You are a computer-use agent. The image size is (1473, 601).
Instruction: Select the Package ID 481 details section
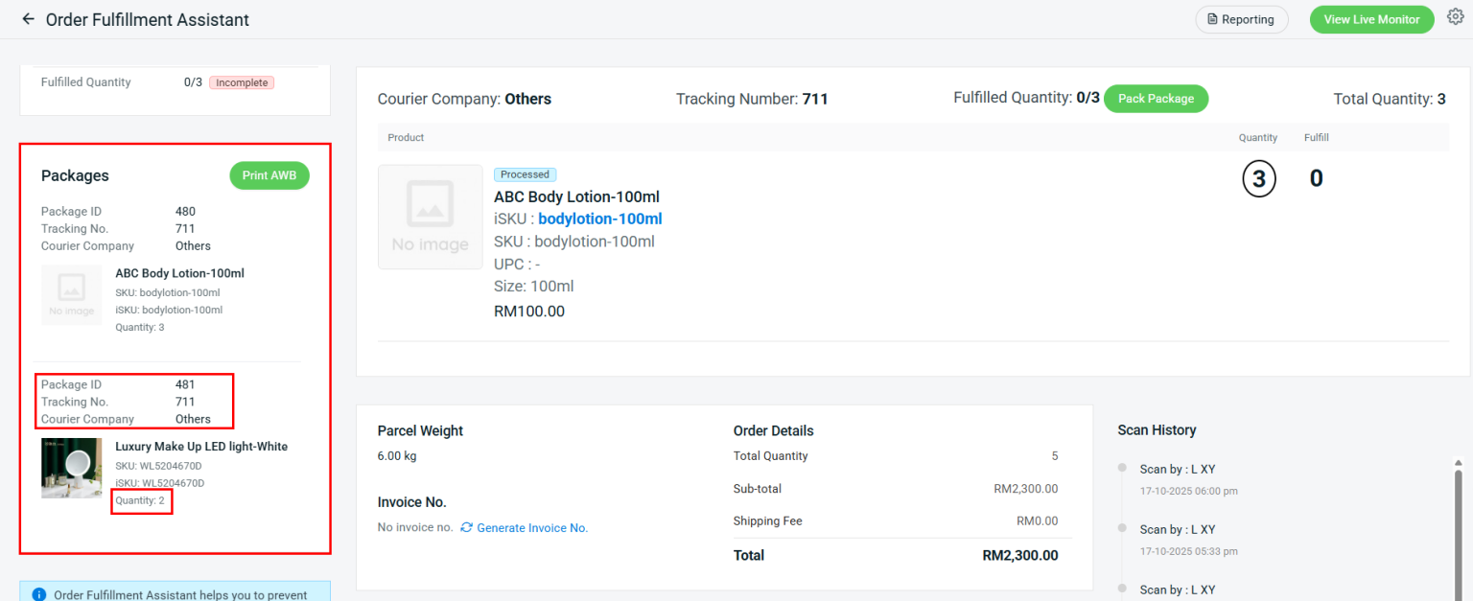click(133, 401)
